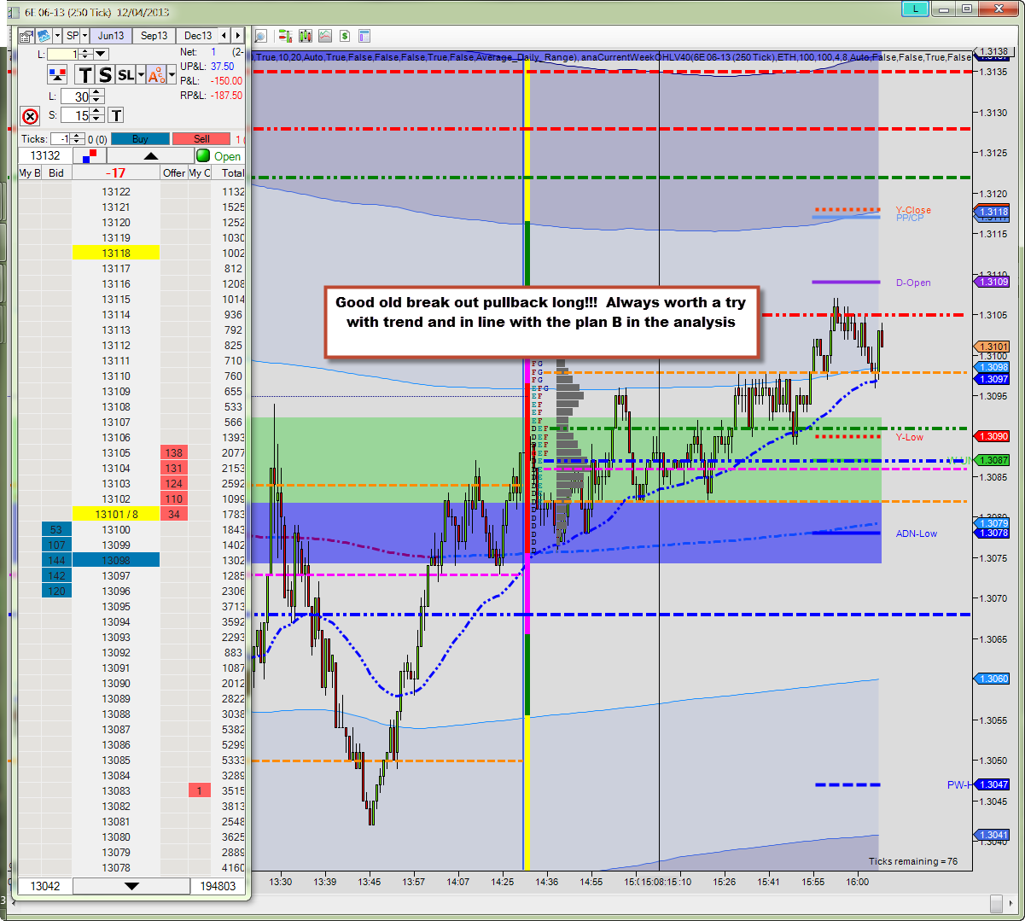
Task: Click the S 15 input field
Action: point(75,115)
